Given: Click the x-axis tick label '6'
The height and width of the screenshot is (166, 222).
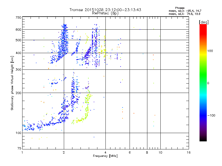Looking at the screenshot, I should [130, 152].
